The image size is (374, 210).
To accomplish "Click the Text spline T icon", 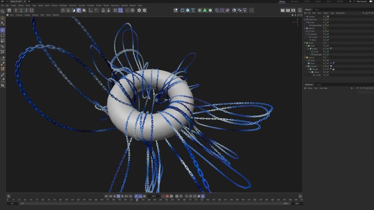I will 193,10.
